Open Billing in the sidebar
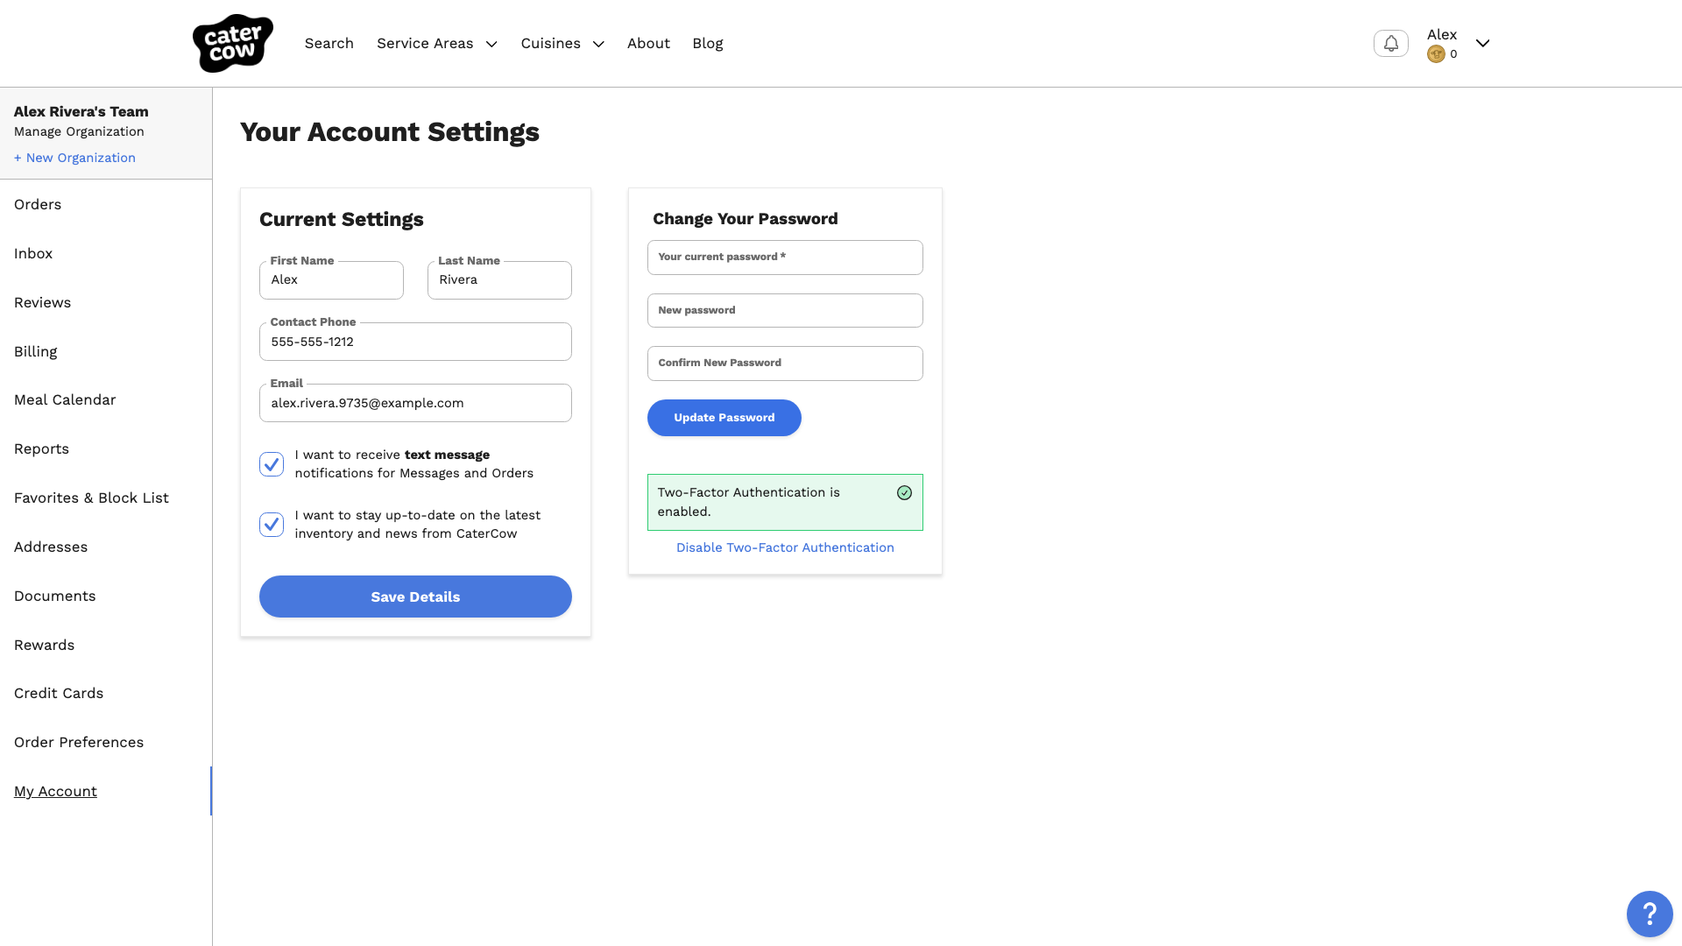 [x=35, y=351]
